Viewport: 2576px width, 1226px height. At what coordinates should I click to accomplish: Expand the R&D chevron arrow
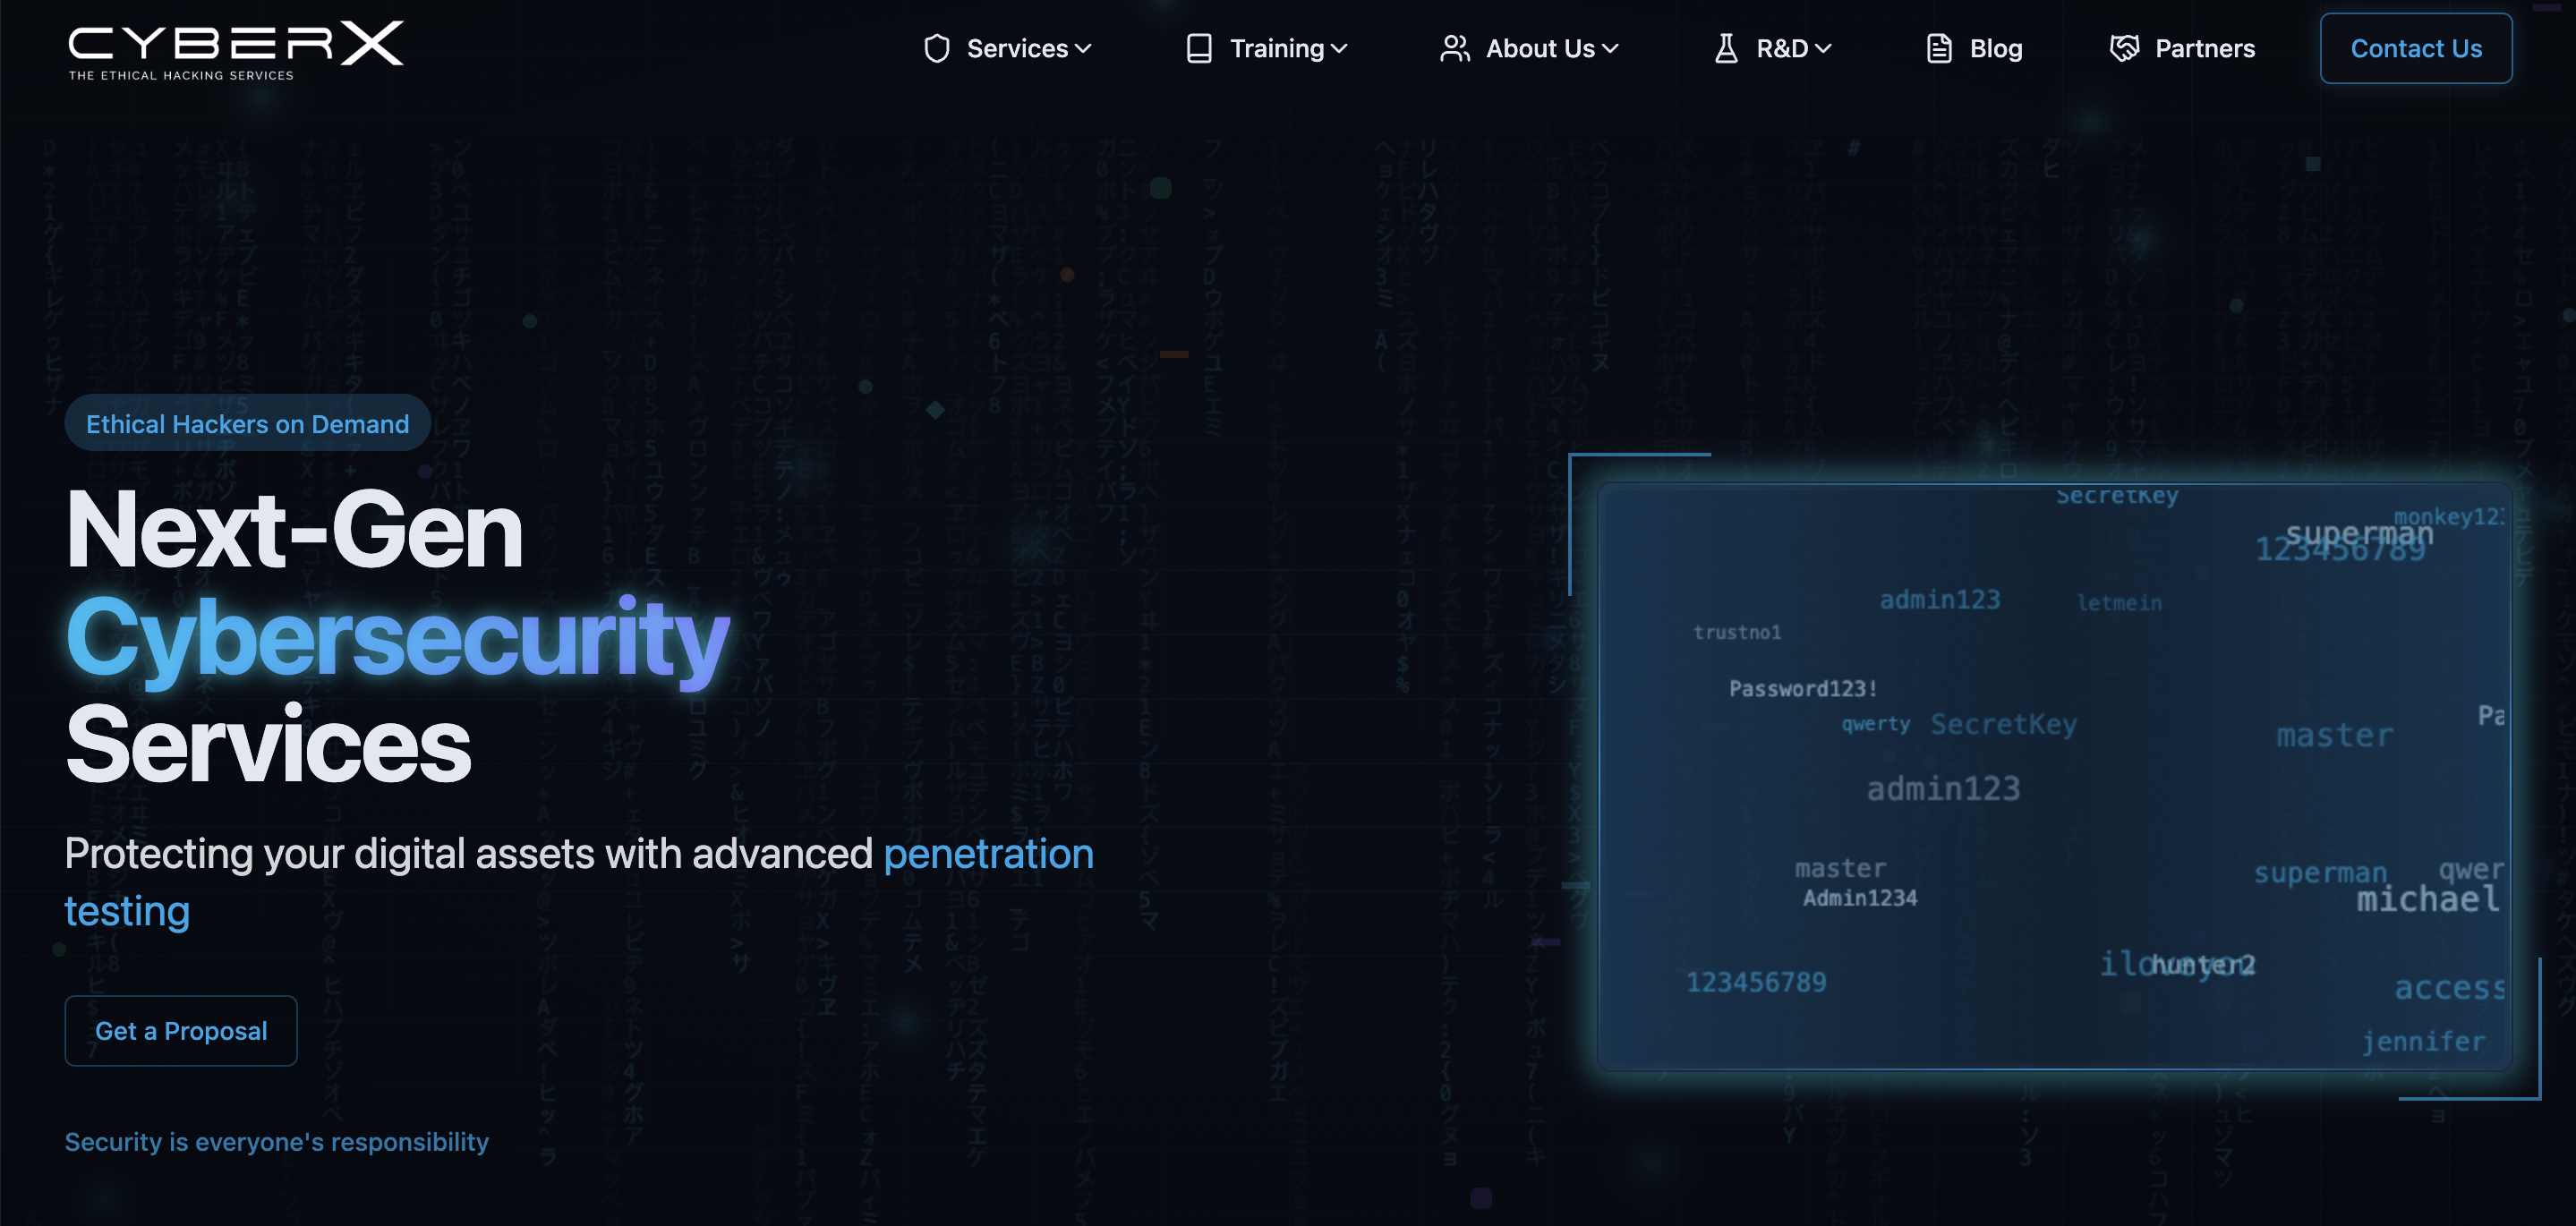[1823, 48]
